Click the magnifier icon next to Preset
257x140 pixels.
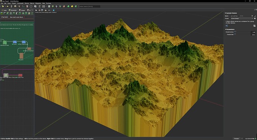(255, 19)
